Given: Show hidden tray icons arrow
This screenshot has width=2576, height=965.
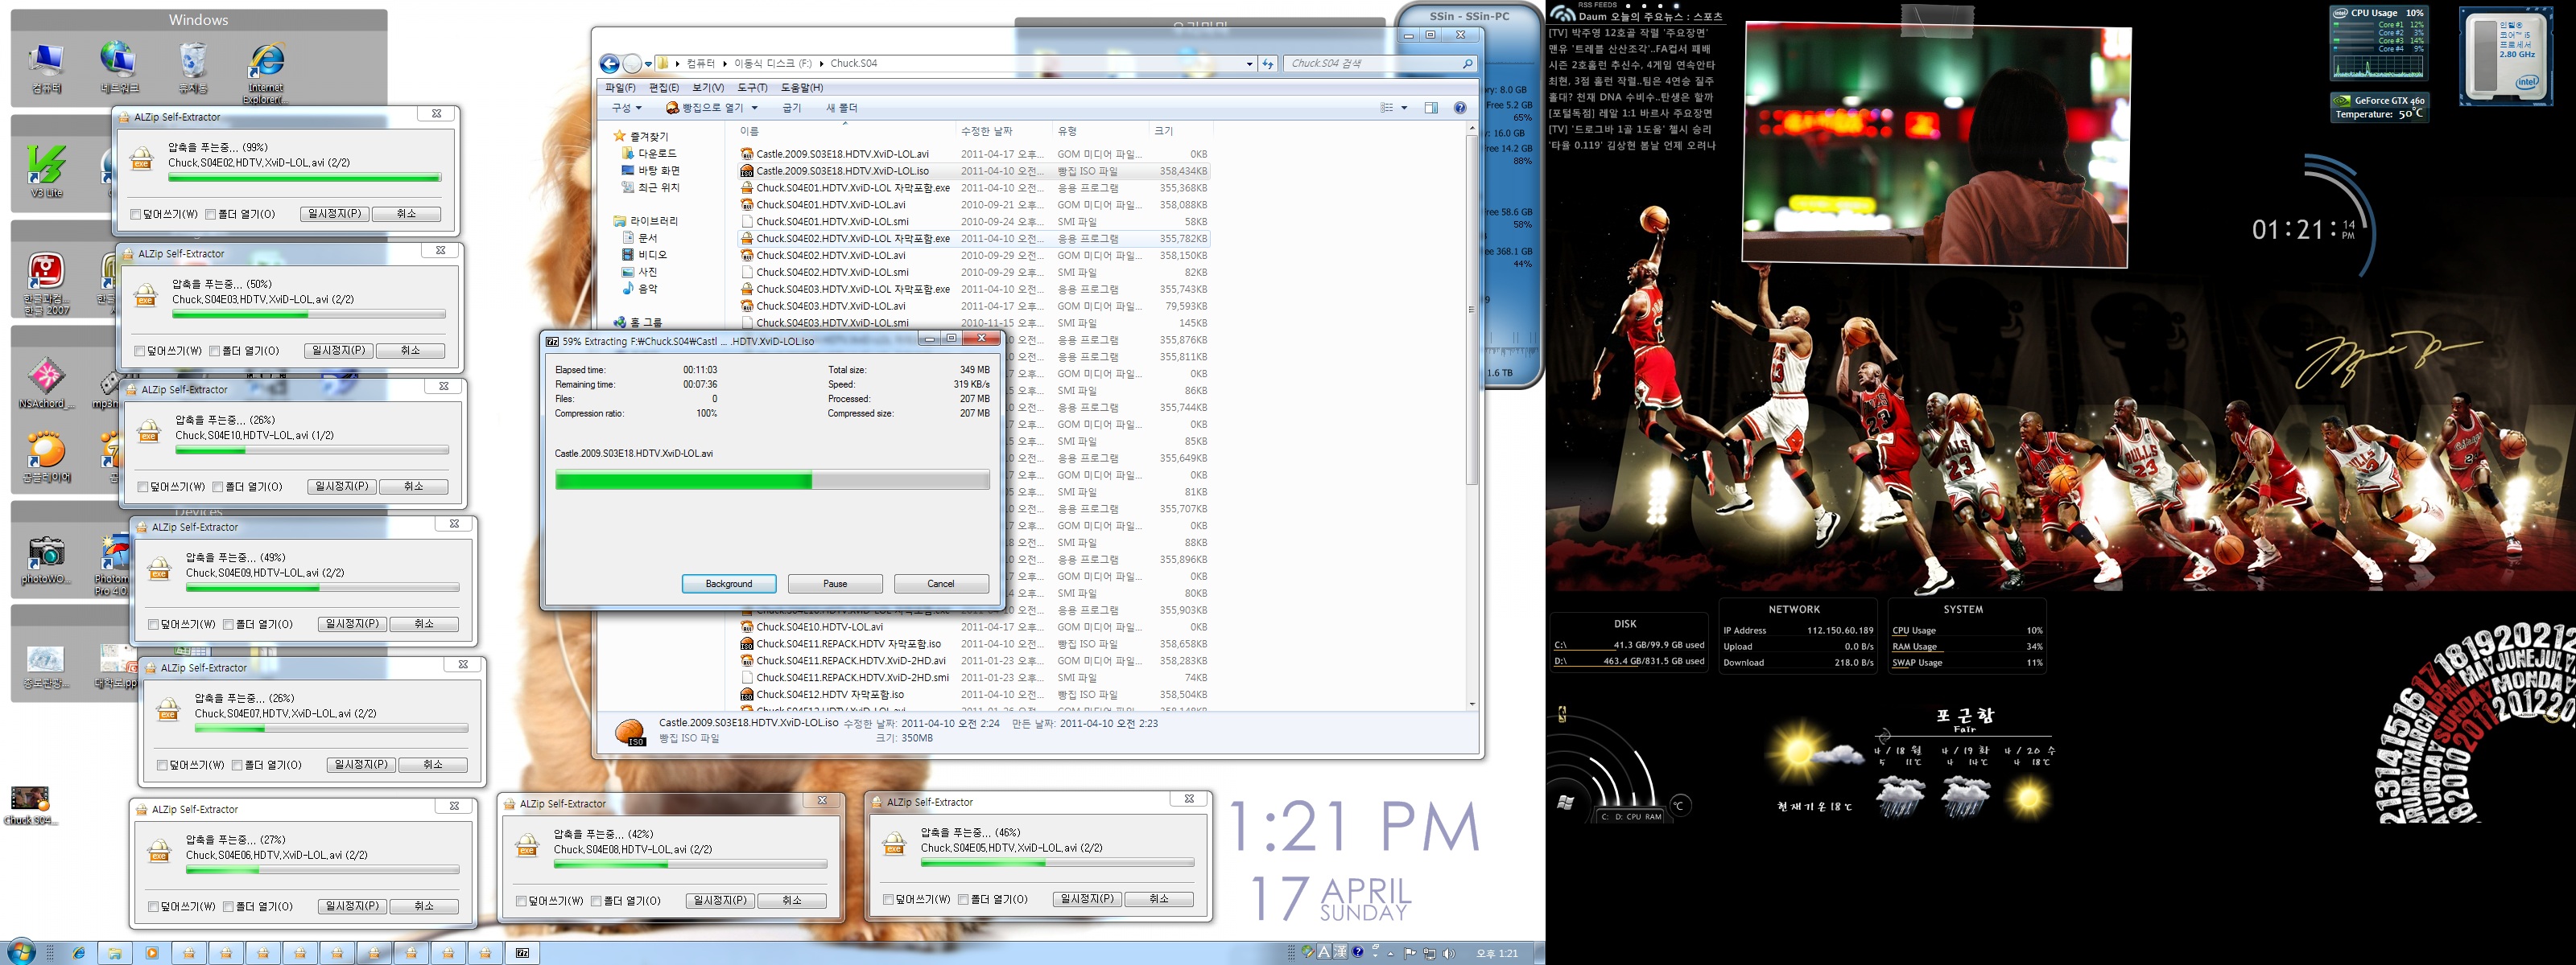Looking at the screenshot, I should [x=1391, y=953].
